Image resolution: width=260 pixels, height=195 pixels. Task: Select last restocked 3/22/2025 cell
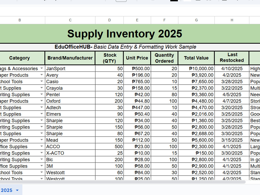tap(232, 88)
